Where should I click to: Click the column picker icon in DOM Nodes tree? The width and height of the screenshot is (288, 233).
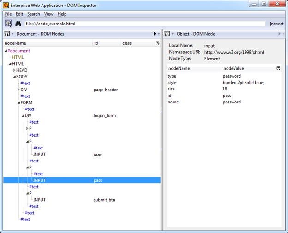(x=157, y=43)
